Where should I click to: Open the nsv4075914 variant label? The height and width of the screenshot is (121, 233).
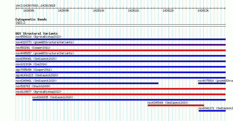click(215, 81)
